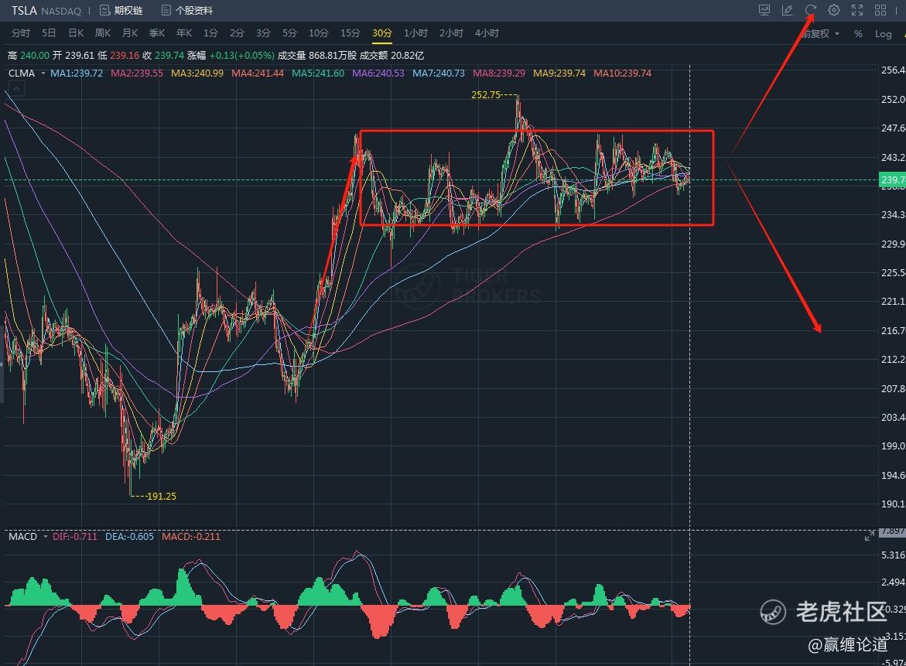Select the 月K monthly candlestick tab
The width and height of the screenshot is (906, 666).
click(130, 33)
